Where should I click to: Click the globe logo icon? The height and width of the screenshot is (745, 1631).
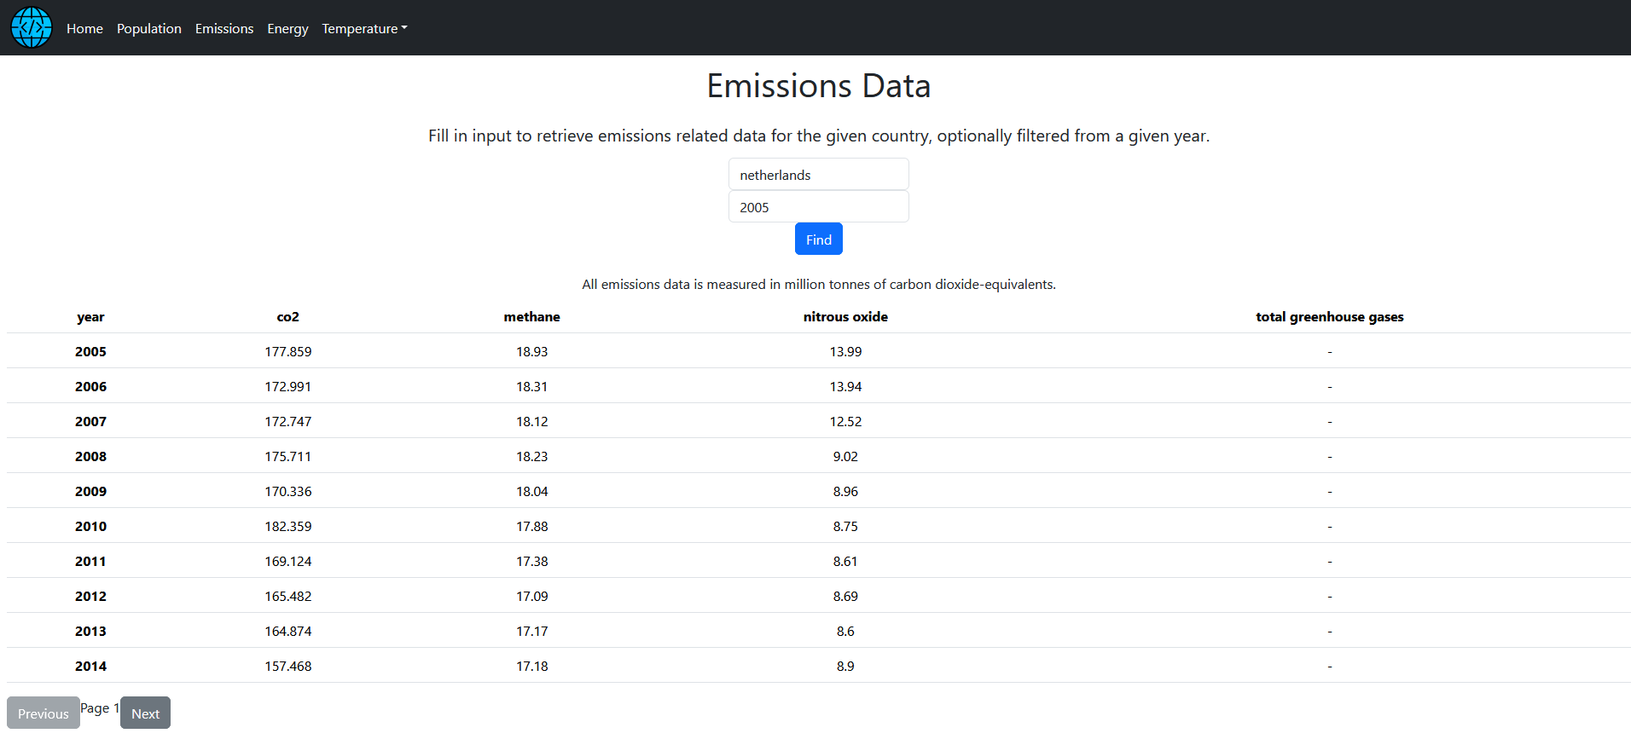click(32, 27)
